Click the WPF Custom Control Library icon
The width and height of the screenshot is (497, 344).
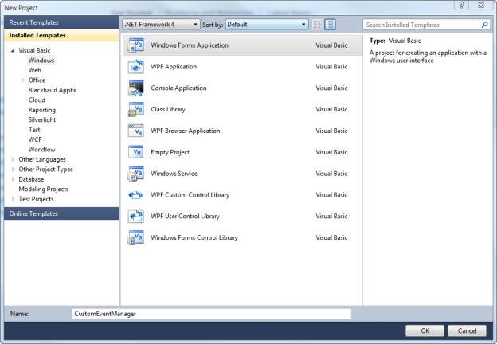135,195
